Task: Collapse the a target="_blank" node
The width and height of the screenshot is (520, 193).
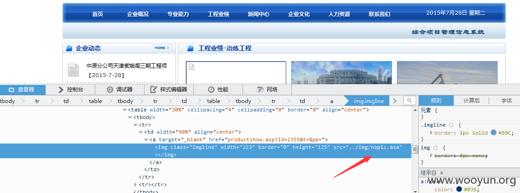Action: 146,140
